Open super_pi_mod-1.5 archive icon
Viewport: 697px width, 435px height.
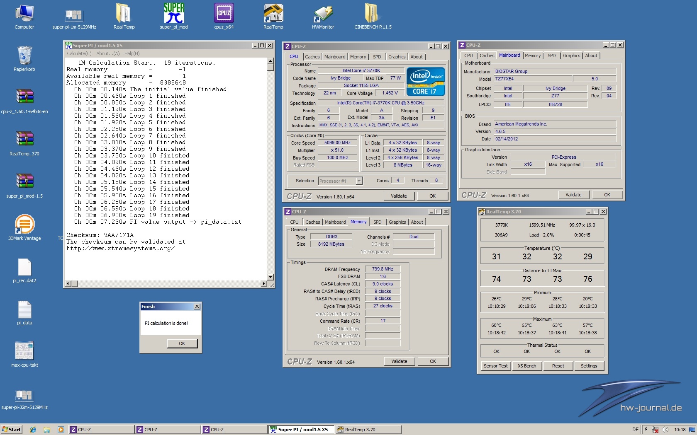[24, 186]
